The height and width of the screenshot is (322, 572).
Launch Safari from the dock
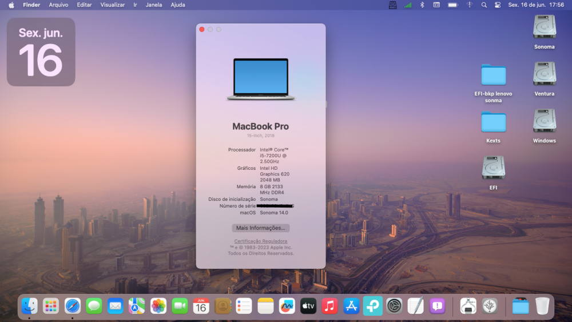72,306
